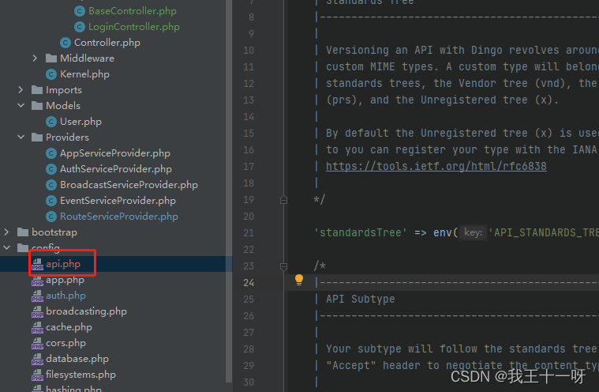Click the Providers folder icon

(36, 138)
